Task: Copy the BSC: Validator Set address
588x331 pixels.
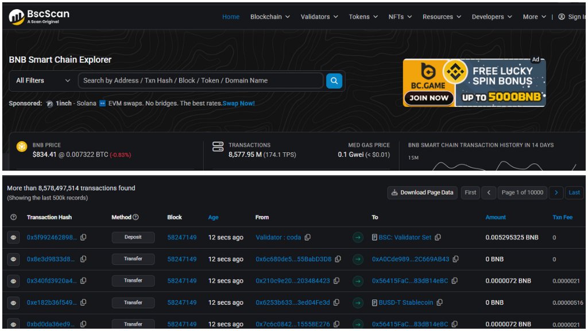Action: coord(438,237)
